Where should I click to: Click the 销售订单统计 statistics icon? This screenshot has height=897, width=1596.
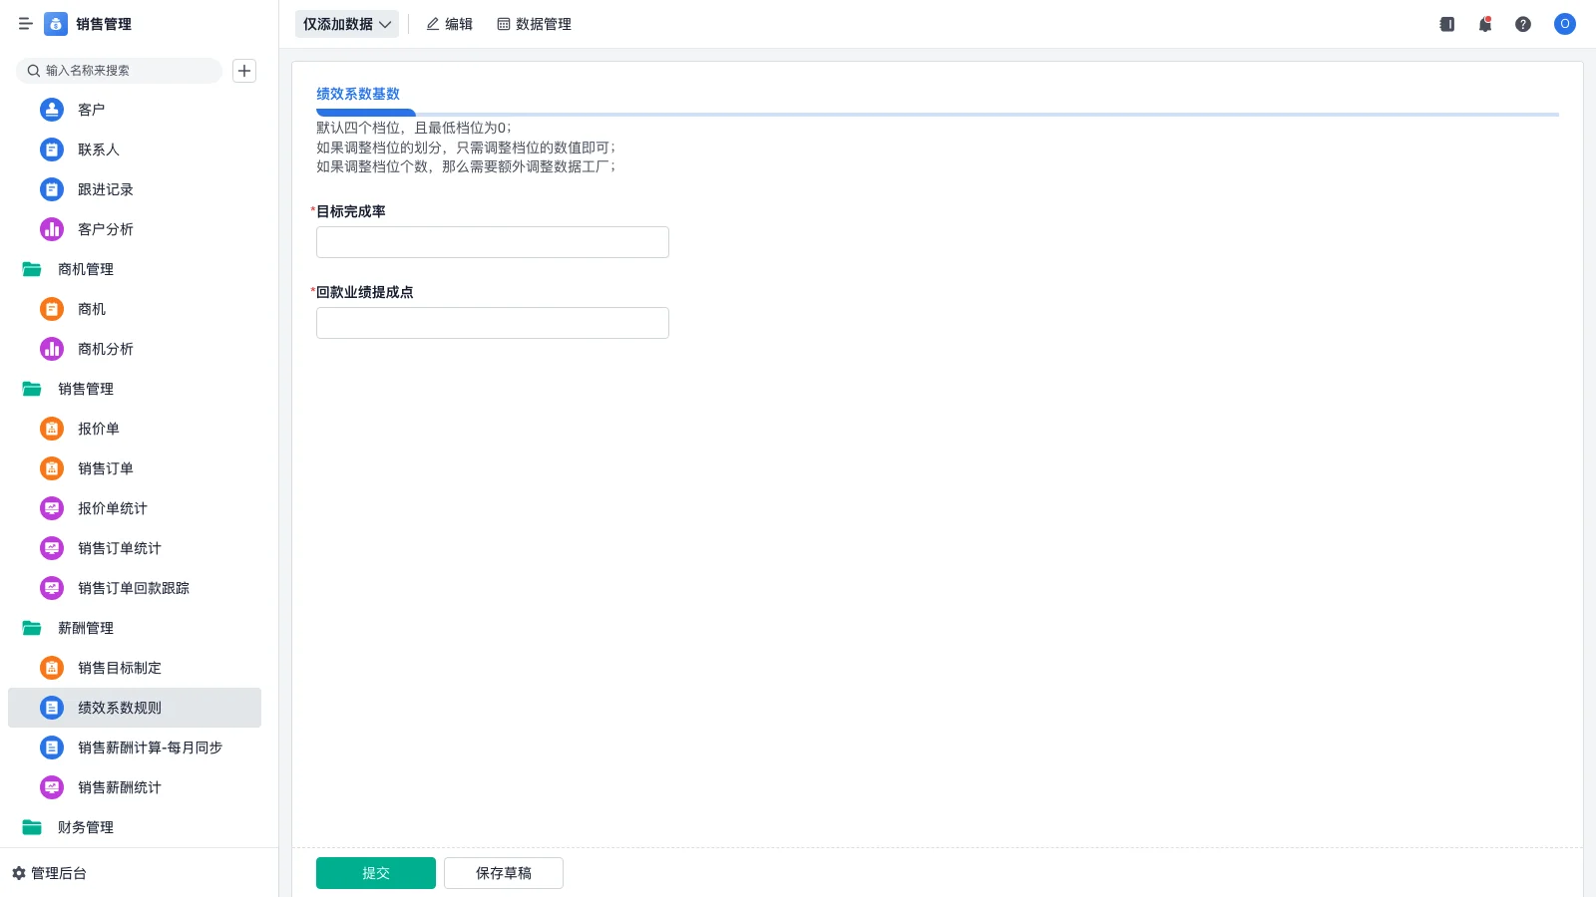(51, 548)
